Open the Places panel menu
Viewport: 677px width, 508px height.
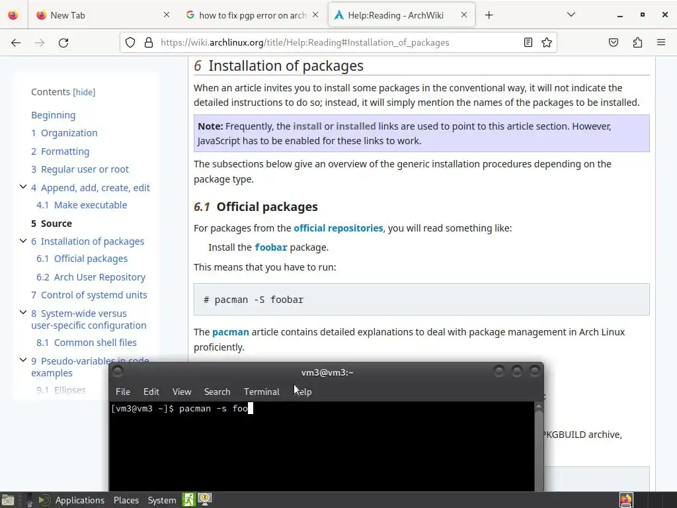point(126,500)
